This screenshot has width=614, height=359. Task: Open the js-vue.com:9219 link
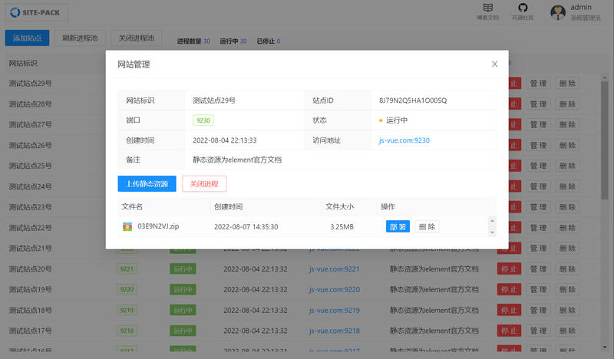335,311
